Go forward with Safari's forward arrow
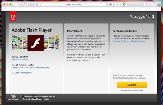The height and width of the screenshot is (105, 163). coord(19,4)
